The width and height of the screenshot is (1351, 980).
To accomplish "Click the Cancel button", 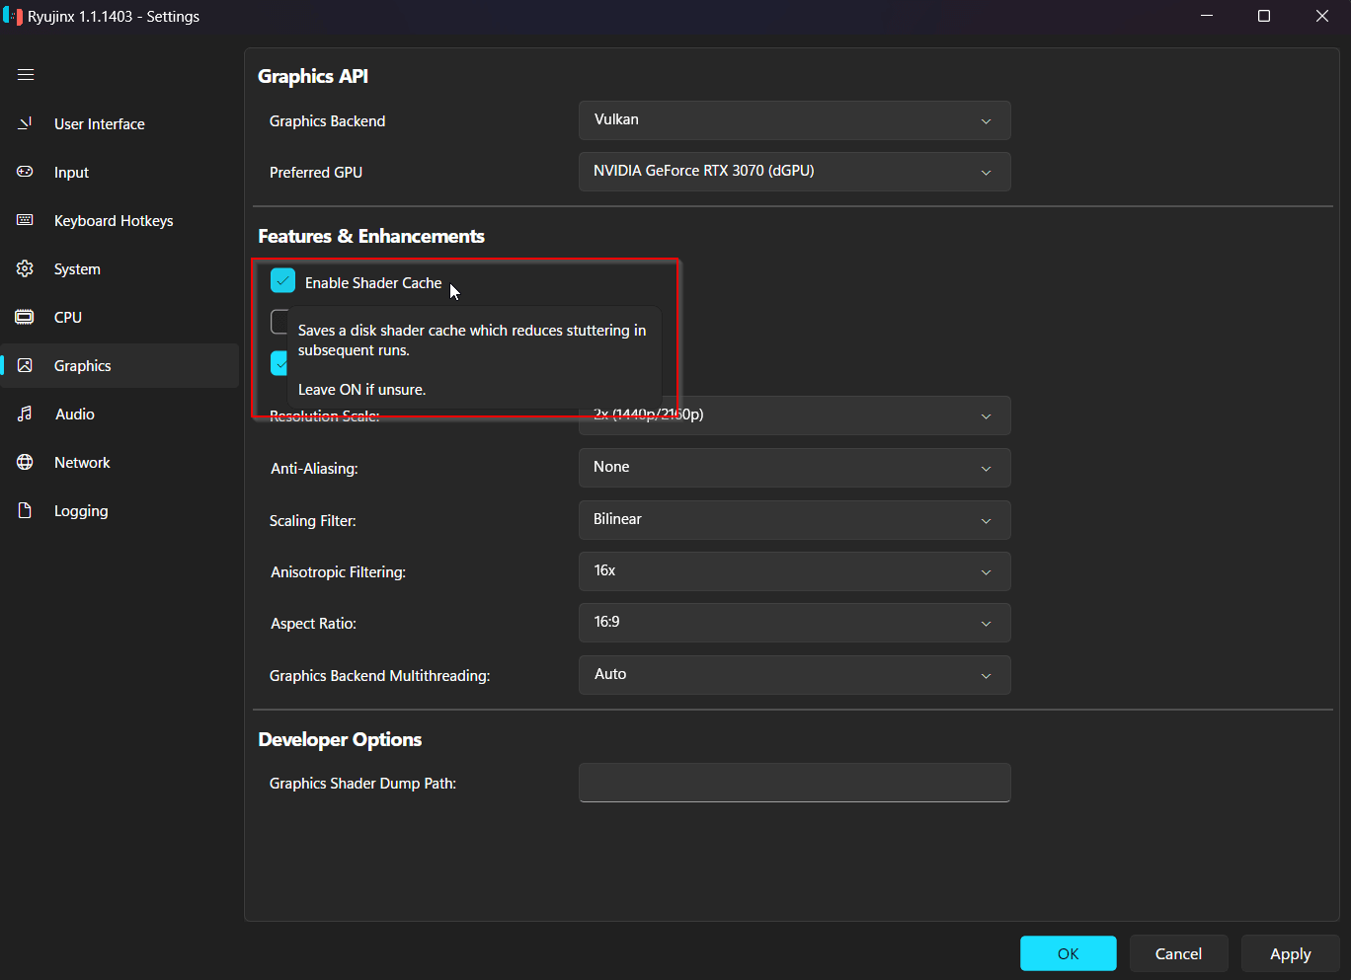I will 1179,953.
